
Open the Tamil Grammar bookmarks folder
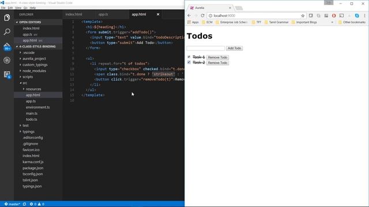tap(277, 22)
